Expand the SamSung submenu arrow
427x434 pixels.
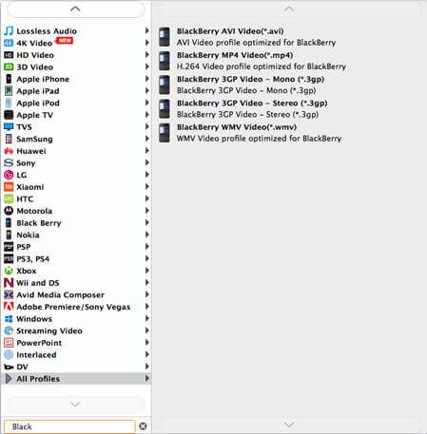coord(147,139)
